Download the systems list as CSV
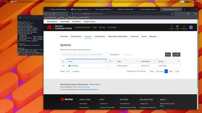The width and height of the screenshot is (202, 113). [176, 54]
